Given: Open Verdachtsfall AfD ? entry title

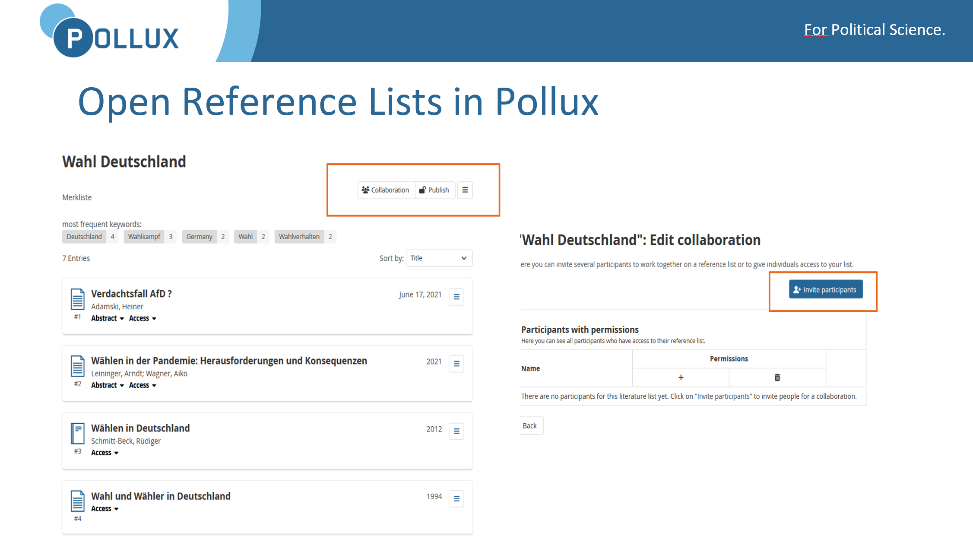Looking at the screenshot, I should 131,294.
